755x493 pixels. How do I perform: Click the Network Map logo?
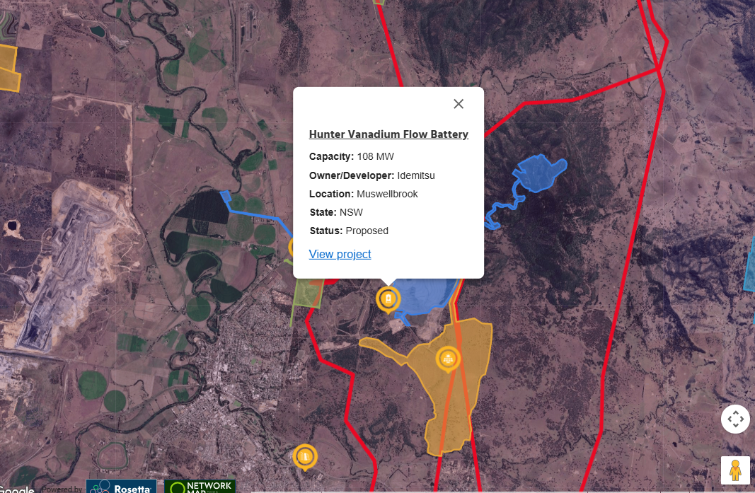(200, 486)
